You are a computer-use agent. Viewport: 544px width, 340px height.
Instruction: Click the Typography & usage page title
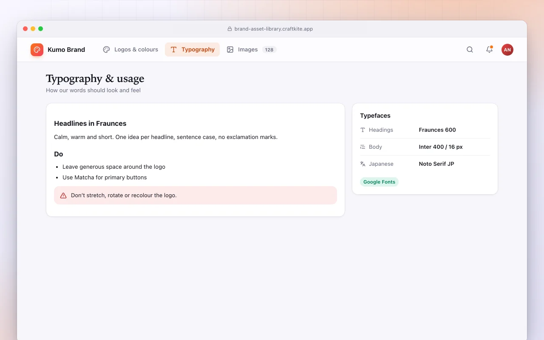(x=95, y=79)
